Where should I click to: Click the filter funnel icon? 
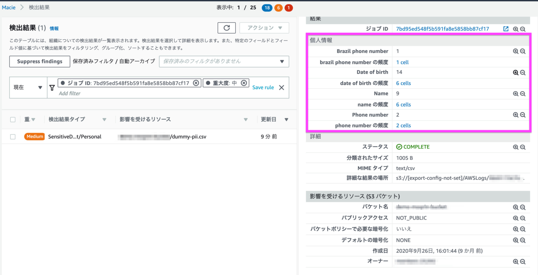pyautogui.click(x=52, y=87)
